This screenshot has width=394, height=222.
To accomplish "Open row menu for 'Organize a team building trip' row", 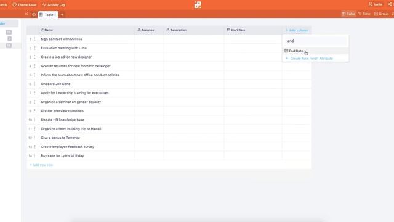I will coord(34,129).
